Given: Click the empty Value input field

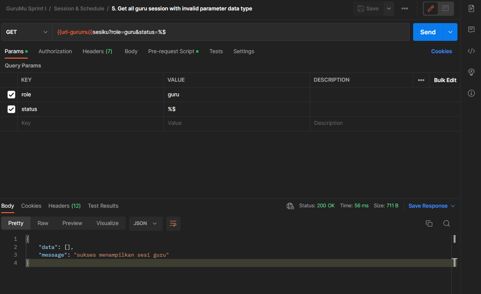Looking at the screenshot, I should (x=237, y=124).
